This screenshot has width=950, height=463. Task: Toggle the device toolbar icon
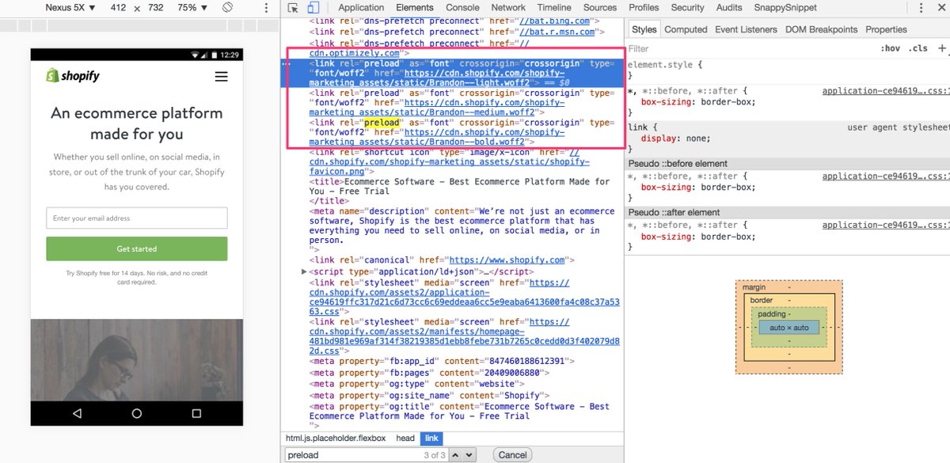[313, 8]
